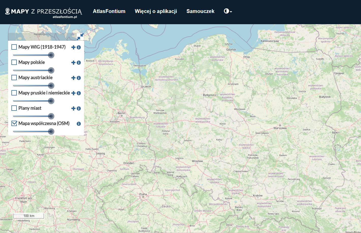Image resolution: width=361 pixels, height=233 pixels.
Task: Click Praha on the map
Action: click(143, 194)
